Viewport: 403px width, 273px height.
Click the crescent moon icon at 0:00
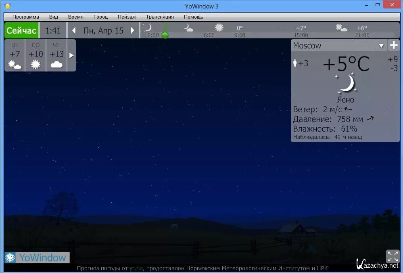pyautogui.click(x=148, y=27)
